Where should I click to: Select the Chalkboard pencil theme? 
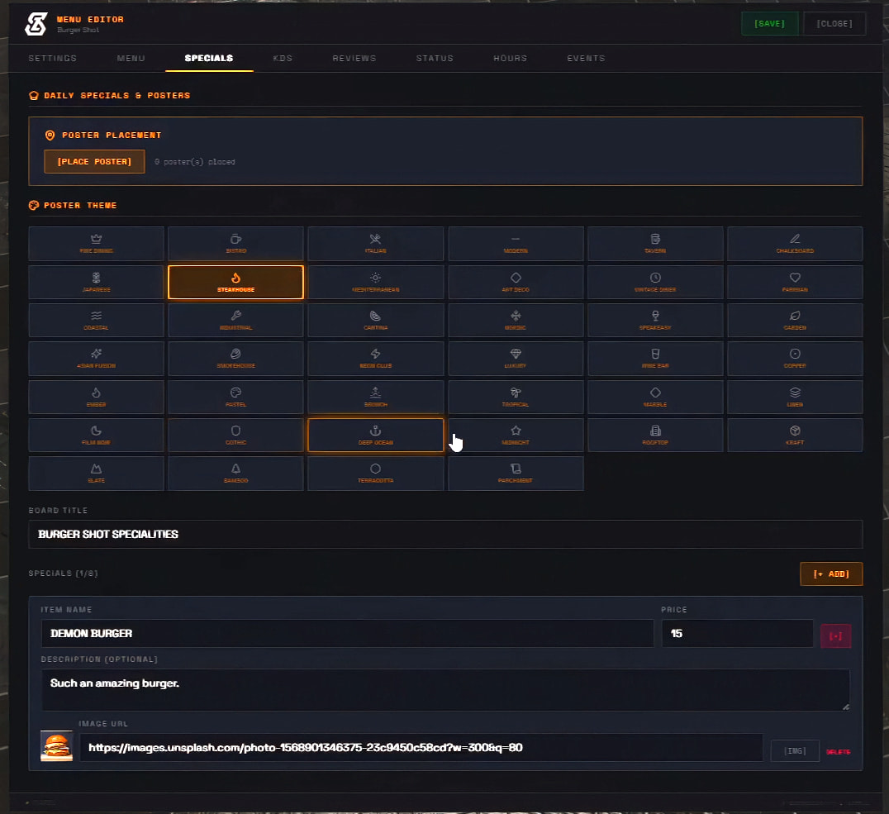795,243
